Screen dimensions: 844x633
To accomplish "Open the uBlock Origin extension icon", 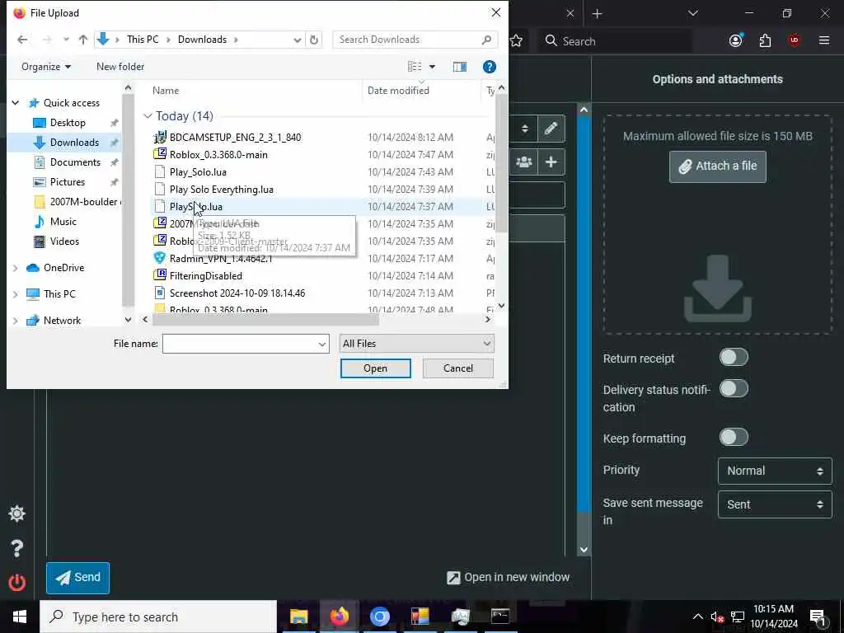I will (x=795, y=41).
